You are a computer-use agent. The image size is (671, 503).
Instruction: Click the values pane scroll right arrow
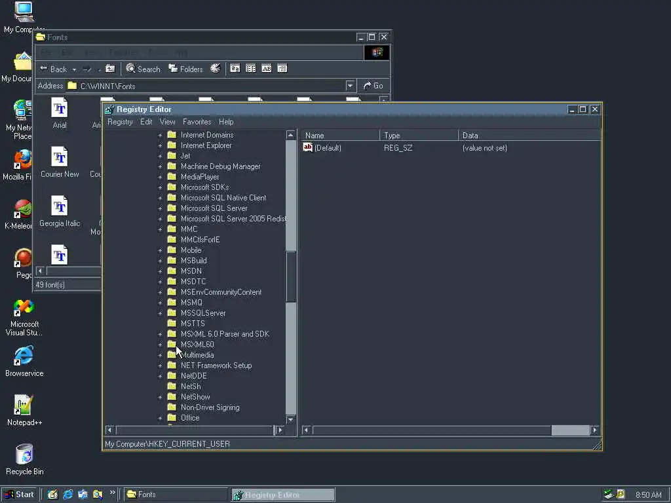click(595, 430)
